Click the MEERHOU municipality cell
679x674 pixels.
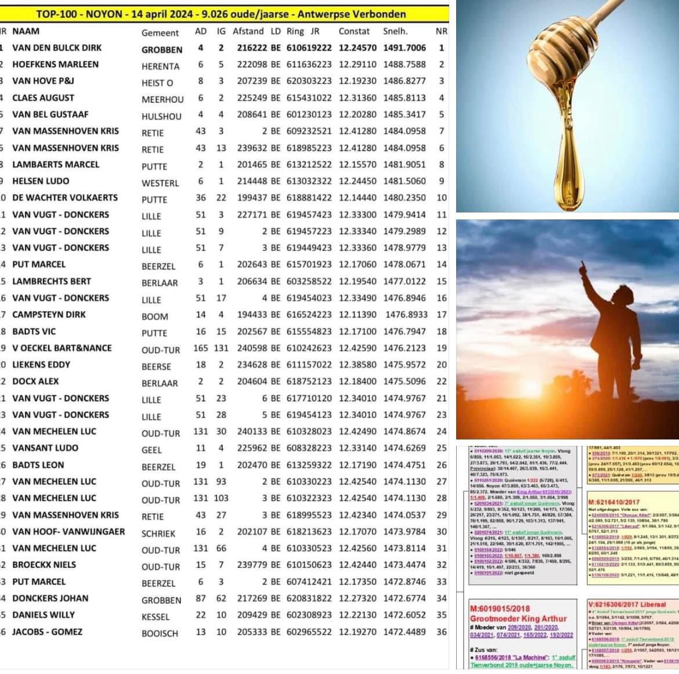[x=162, y=100]
